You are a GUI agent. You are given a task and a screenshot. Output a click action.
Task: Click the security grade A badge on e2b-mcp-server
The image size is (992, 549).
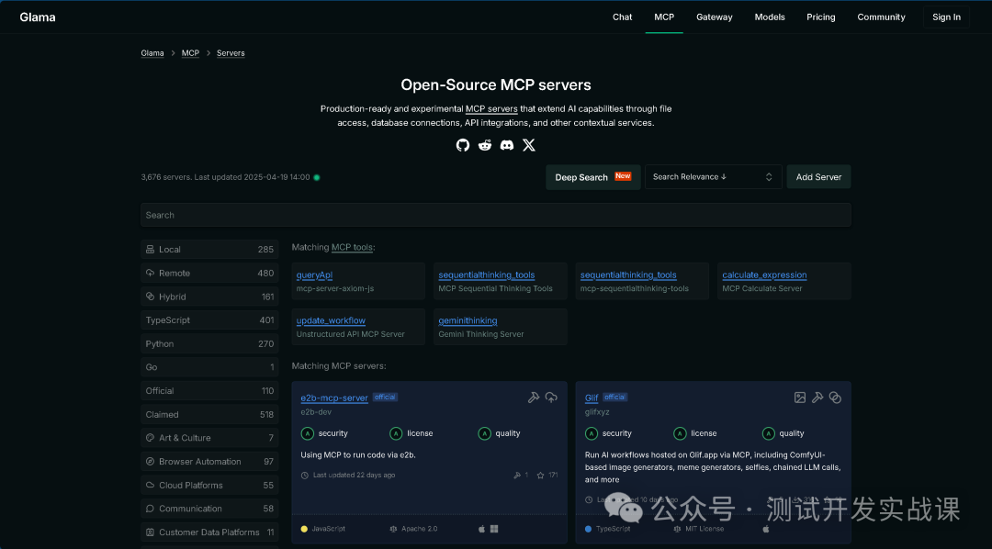pyautogui.click(x=307, y=433)
